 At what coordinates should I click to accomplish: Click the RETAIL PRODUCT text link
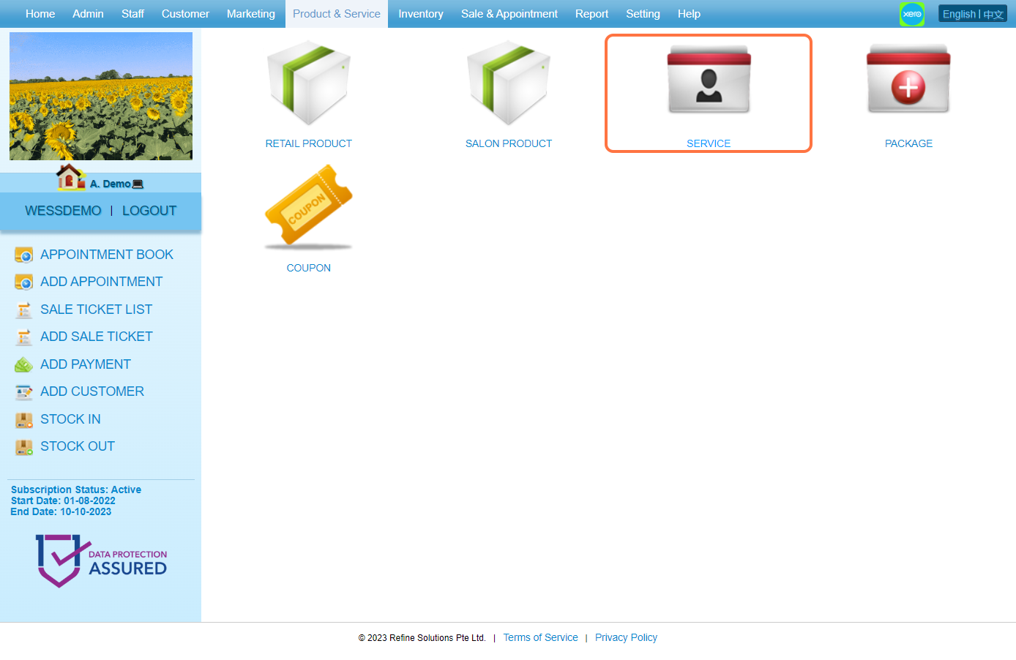coord(308,143)
